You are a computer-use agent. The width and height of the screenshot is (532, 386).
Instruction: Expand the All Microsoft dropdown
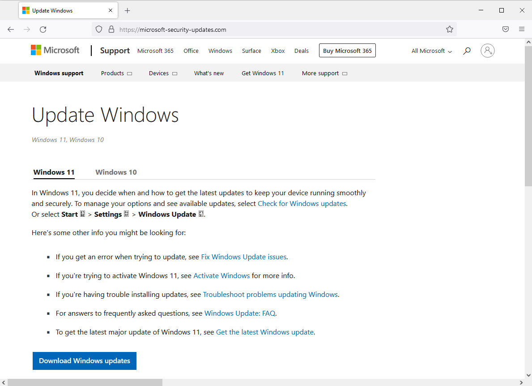[x=432, y=51]
